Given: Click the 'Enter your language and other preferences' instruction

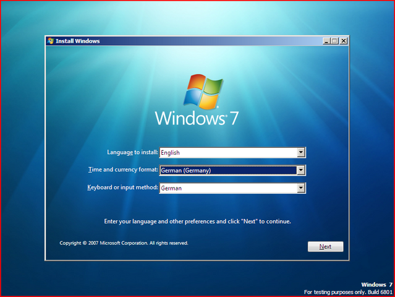Looking at the screenshot, I should (198, 222).
